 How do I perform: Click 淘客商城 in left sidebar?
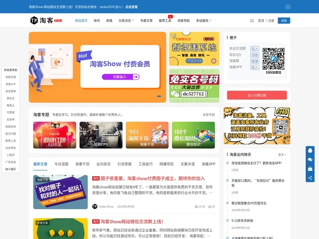[x=11, y=77]
